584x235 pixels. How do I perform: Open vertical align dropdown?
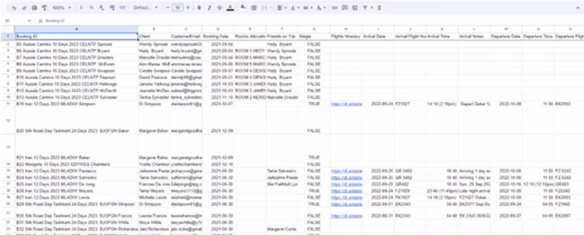pos(295,8)
